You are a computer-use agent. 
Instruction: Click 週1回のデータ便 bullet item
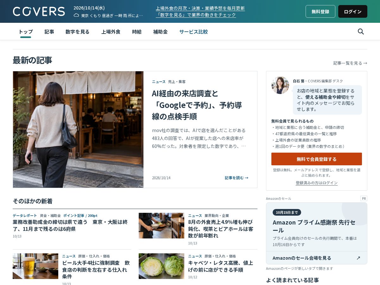pyautogui.click(x=309, y=146)
